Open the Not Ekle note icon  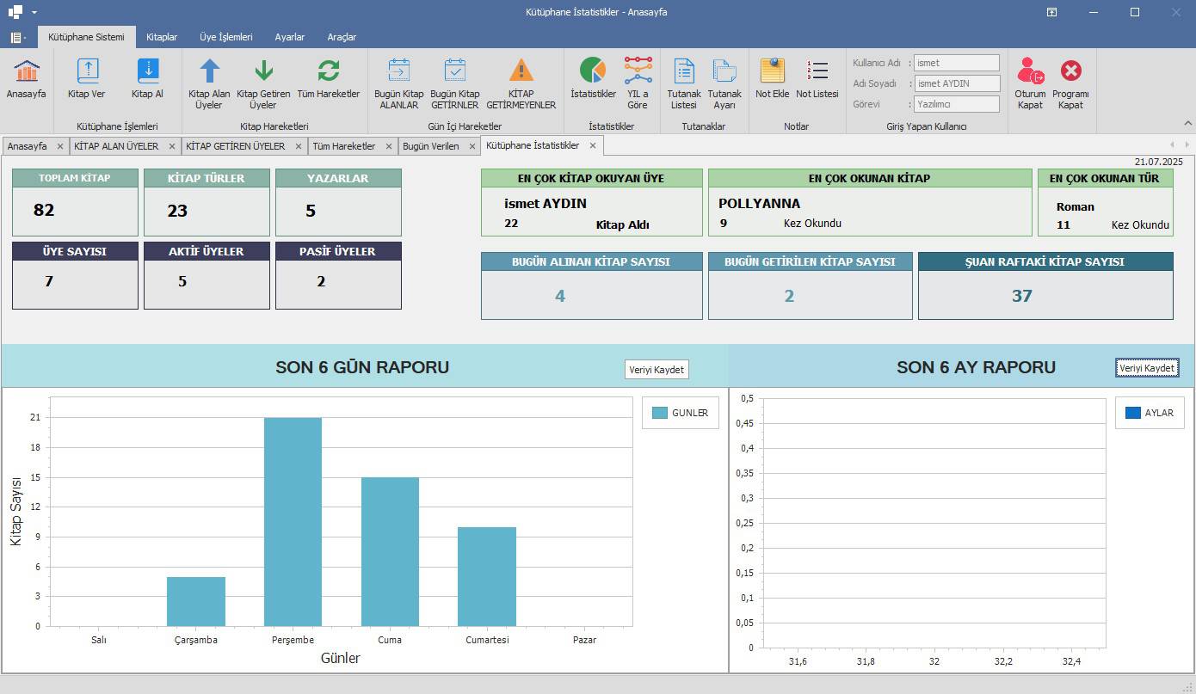click(772, 71)
